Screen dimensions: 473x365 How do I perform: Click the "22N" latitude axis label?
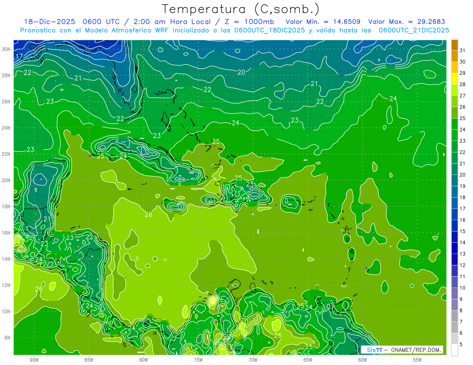[x=6, y=154]
